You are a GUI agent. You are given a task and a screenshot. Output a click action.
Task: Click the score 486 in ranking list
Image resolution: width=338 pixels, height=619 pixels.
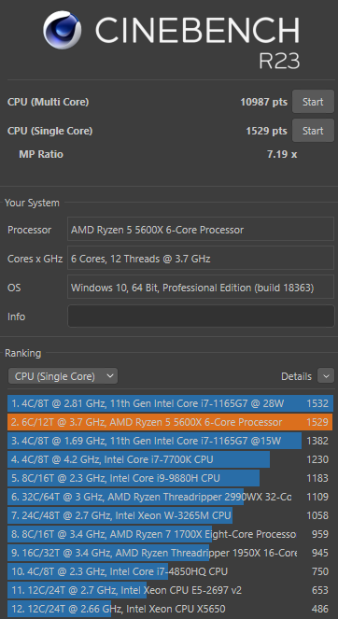click(x=320, y=609)
